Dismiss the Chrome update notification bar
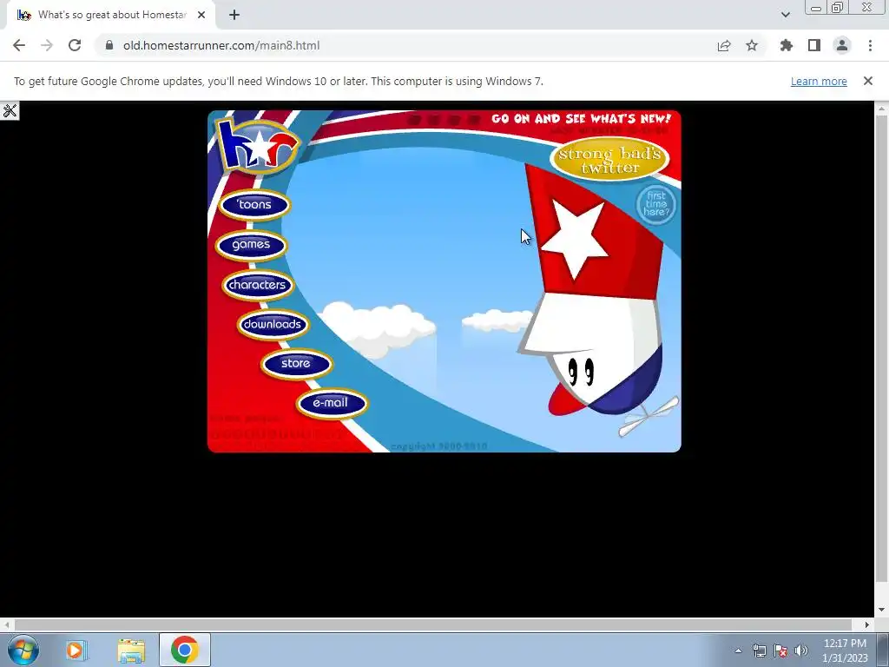The image size is (889, 667). coord(867,81)
